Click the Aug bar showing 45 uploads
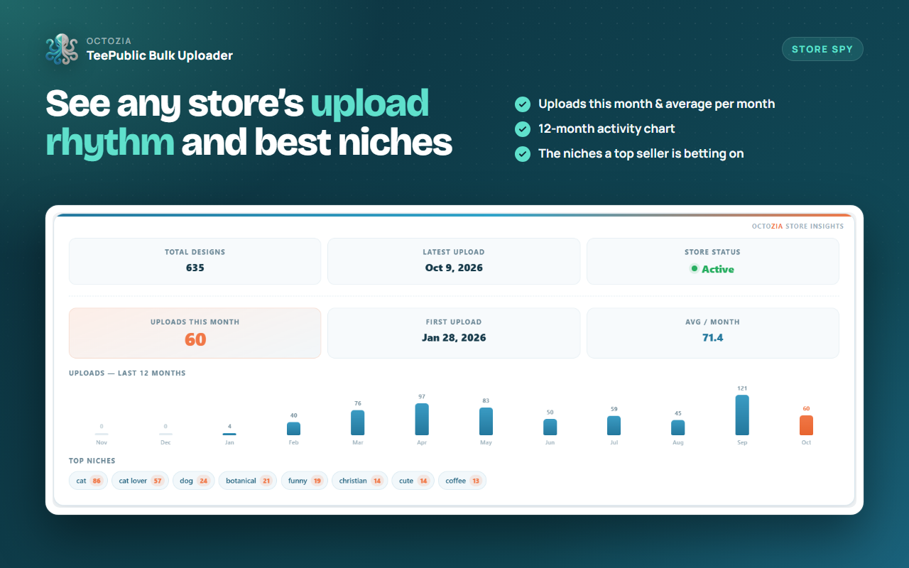 tap(678, 427)
